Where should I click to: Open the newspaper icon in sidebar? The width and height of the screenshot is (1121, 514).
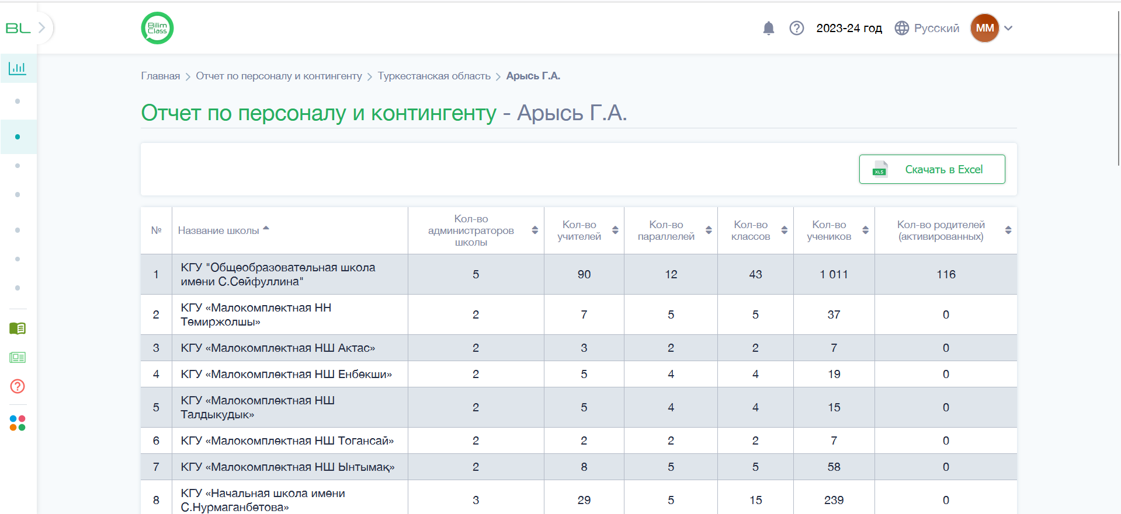18,358
